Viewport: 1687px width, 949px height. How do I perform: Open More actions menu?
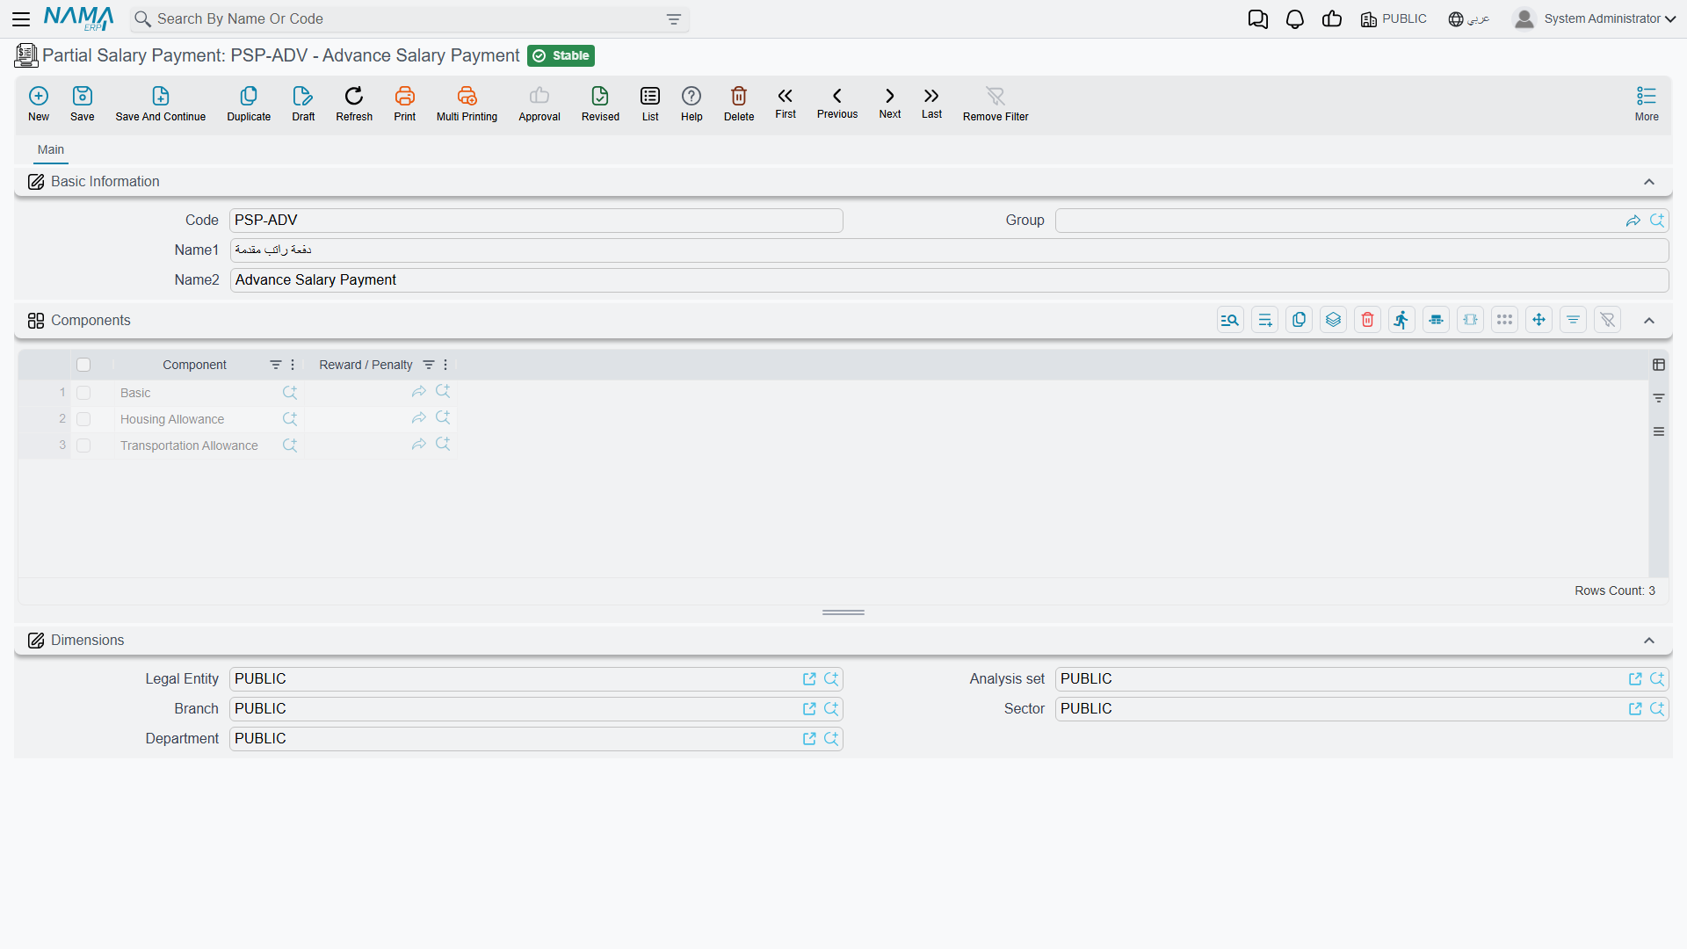[1647, 104]
